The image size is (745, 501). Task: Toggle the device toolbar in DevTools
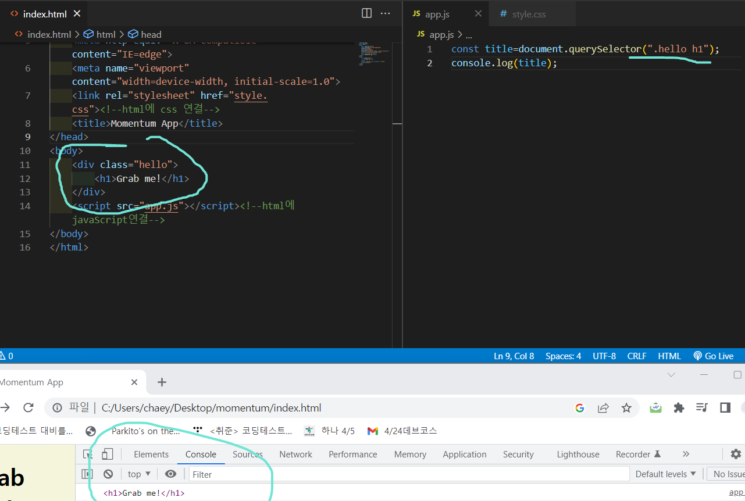coord(108,455)
